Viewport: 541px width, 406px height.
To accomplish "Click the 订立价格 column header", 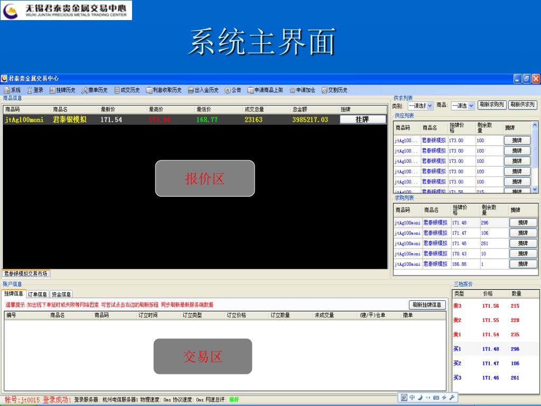I will pos(246,315).
